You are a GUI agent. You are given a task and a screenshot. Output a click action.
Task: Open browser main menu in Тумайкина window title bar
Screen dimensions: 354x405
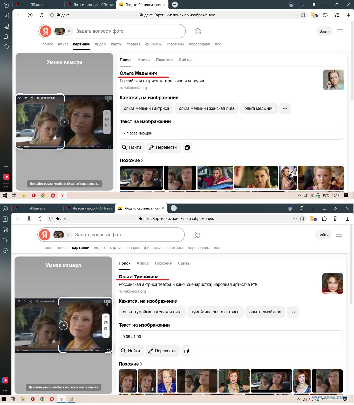pyautogui.click(x=313, y=208)
